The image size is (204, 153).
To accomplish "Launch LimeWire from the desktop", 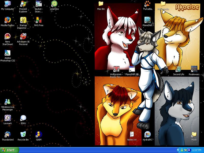I will [x=54, y=5].
